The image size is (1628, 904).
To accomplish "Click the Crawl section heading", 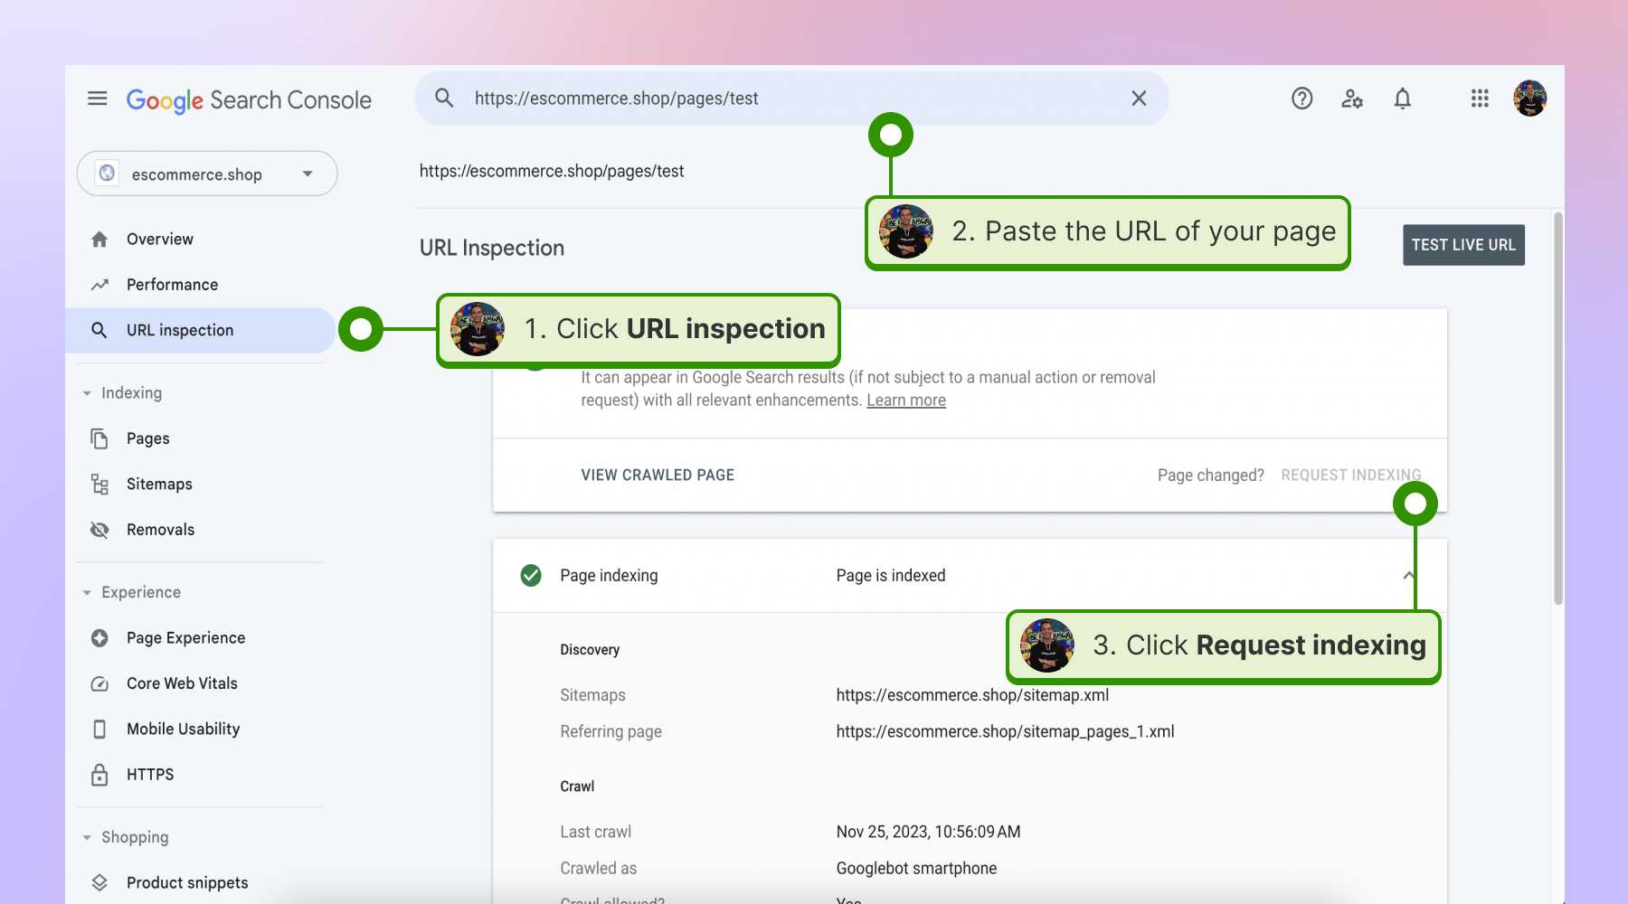I will pos(577,786).
